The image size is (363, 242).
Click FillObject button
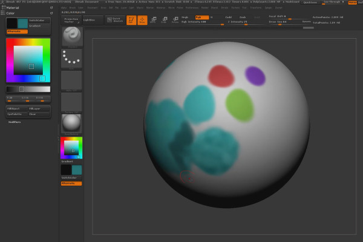[x=17, y=109]
